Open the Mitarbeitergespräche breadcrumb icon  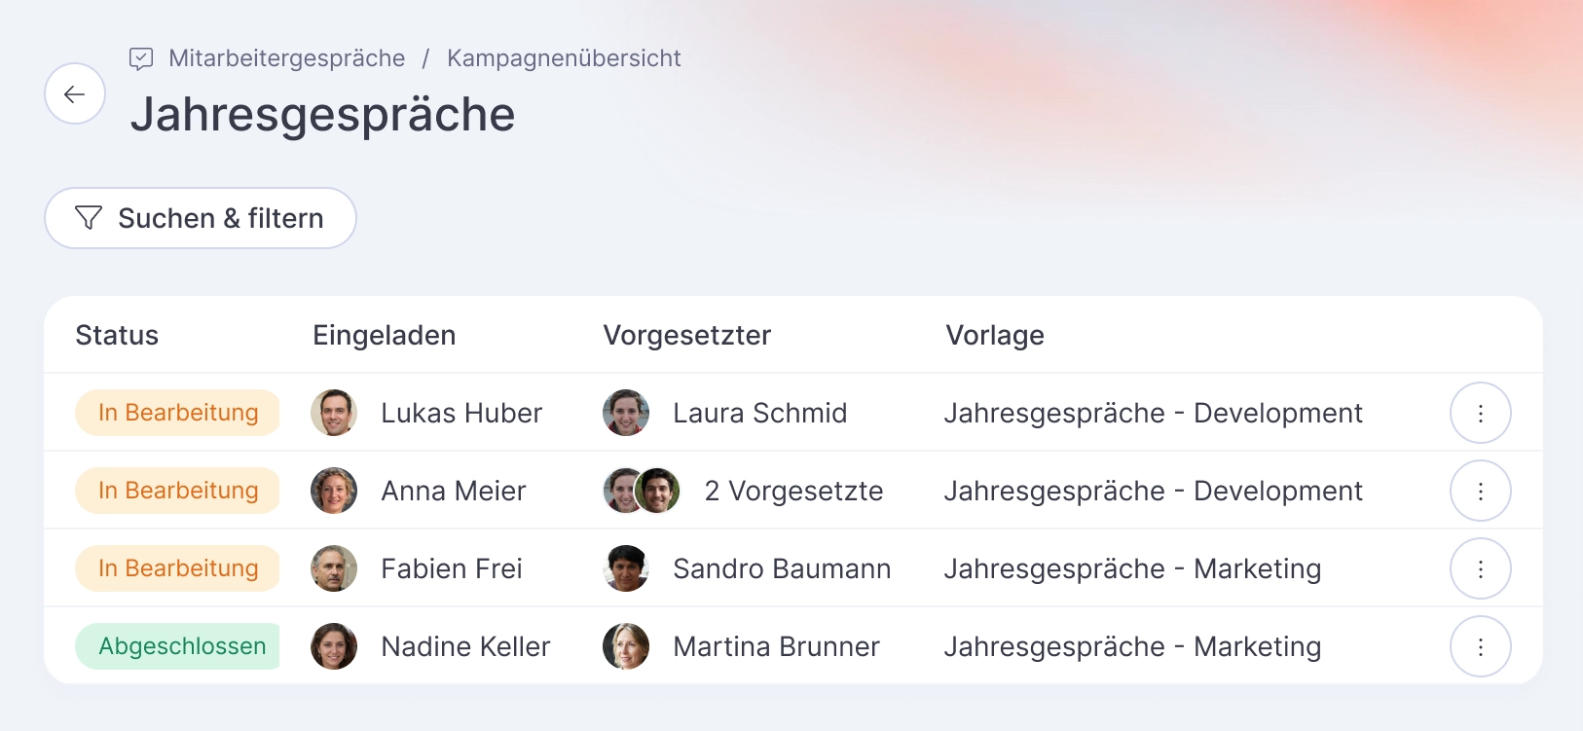pyautogui.click(x=141, y=58)
